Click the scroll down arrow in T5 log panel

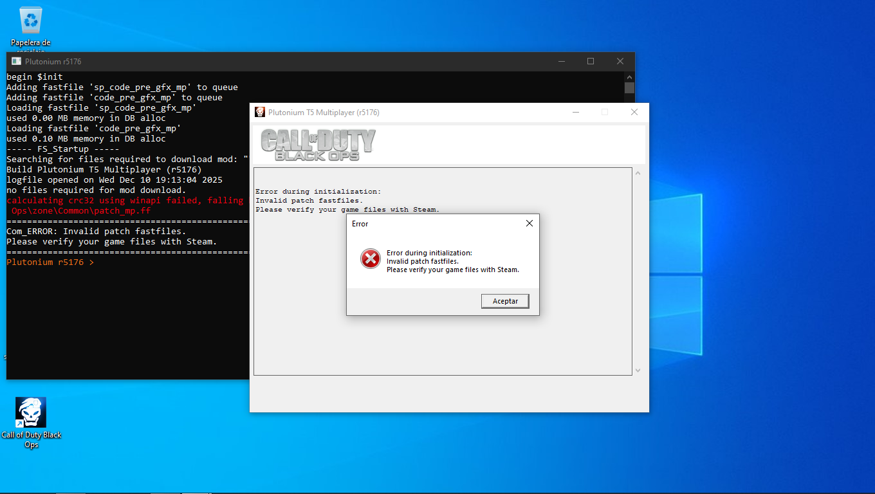point(638,370)
